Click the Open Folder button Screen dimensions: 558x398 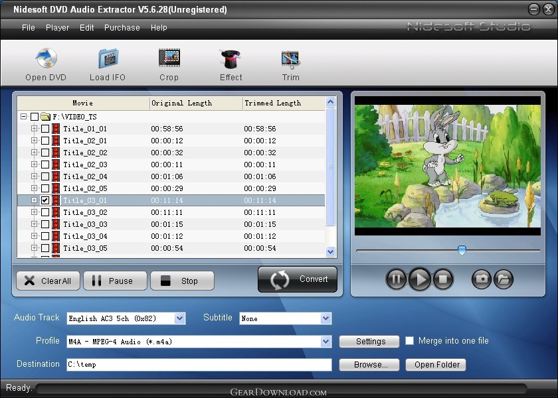coord(436,365)
